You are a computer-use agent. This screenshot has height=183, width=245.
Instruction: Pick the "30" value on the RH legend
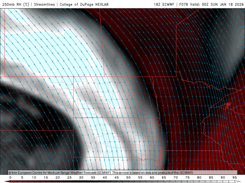point(81,178)
